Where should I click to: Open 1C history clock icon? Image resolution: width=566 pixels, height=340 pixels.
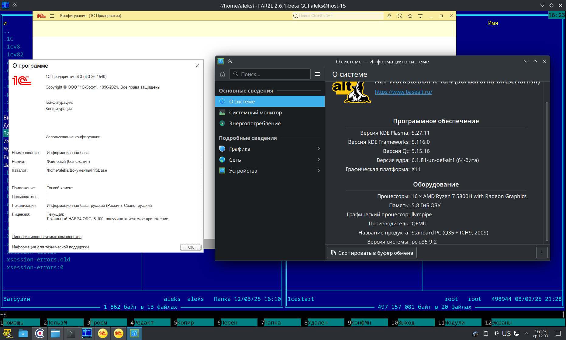tap(400, 16)
